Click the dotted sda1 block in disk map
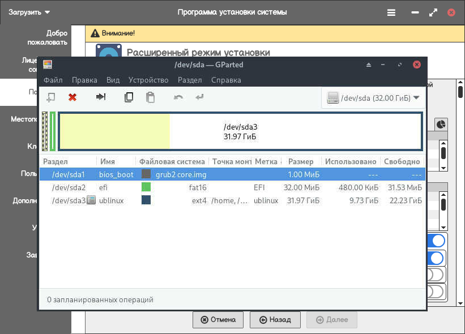Viewport: 465px width, 334px height. pos(45,131)
